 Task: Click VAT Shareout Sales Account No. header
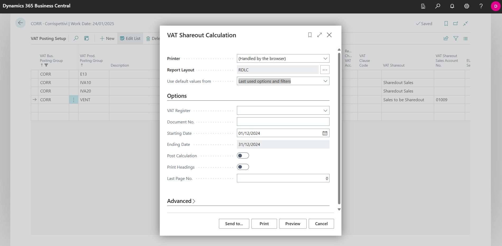[447, 61]
